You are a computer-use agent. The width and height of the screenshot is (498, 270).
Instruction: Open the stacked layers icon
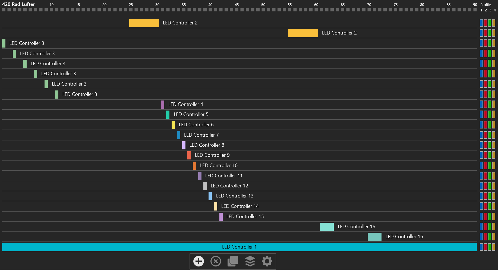[x=250, y=261]
